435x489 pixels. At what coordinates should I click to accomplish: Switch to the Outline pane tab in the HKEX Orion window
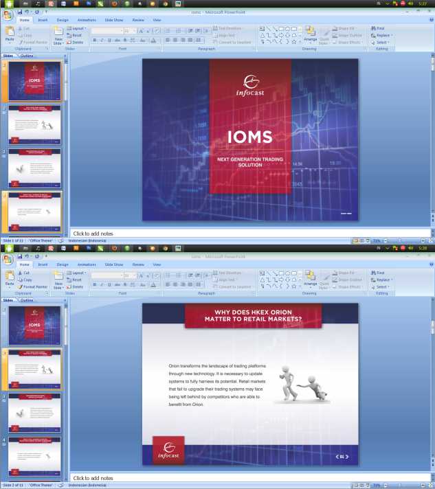pyautogui.click(x=27, y=300)
